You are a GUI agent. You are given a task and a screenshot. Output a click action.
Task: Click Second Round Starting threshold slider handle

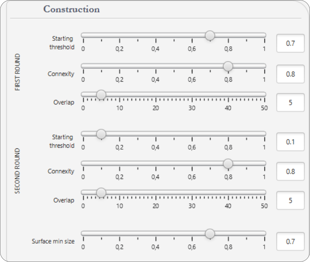(101, 134)
